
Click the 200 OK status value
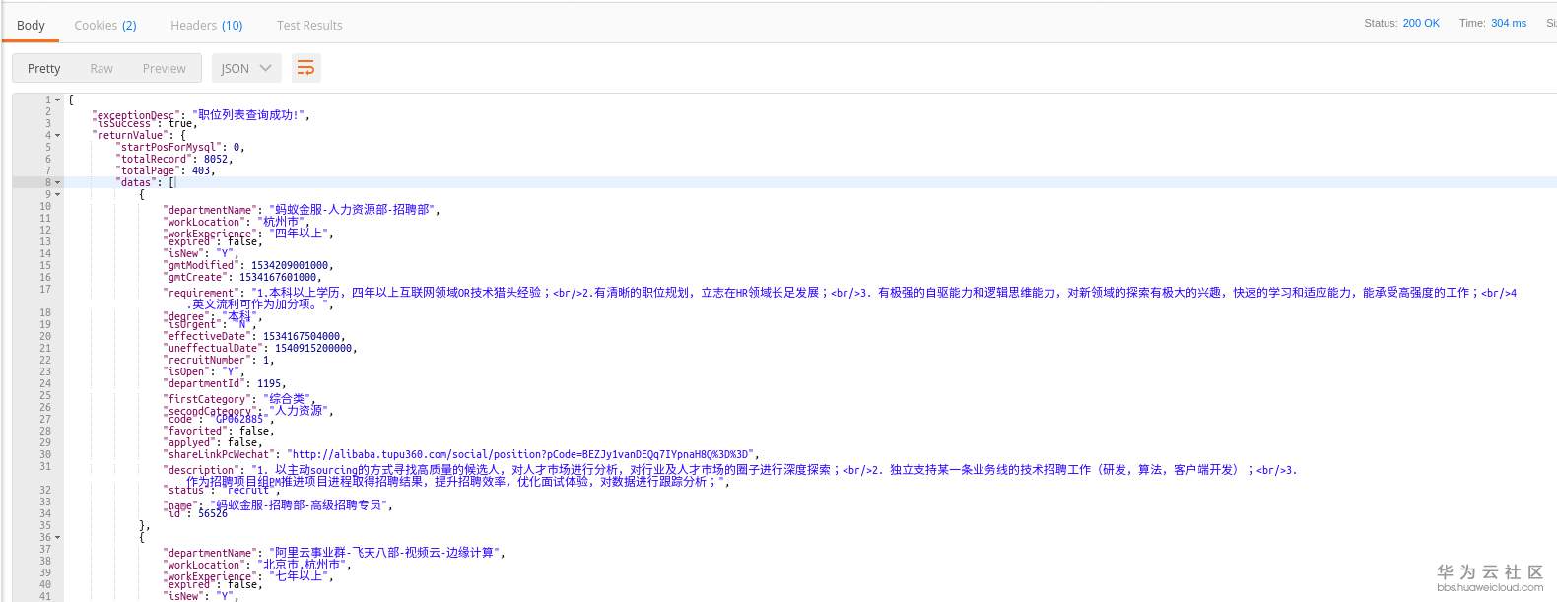click(x=1421, y=23)
